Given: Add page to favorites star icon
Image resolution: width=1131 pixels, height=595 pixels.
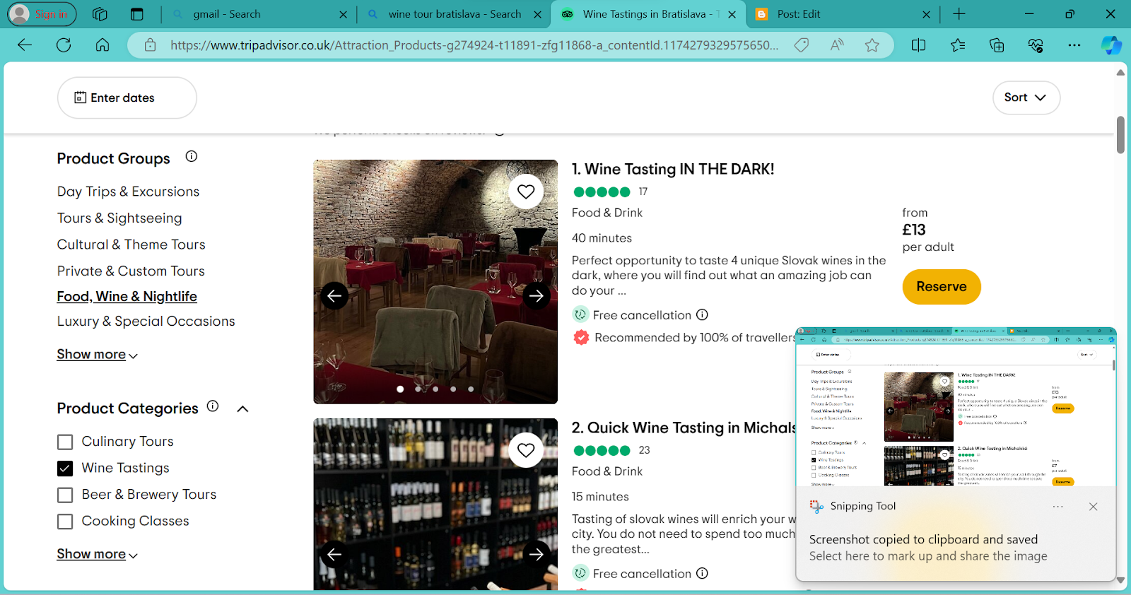Looking at the screenshot, I should [872, 45].
